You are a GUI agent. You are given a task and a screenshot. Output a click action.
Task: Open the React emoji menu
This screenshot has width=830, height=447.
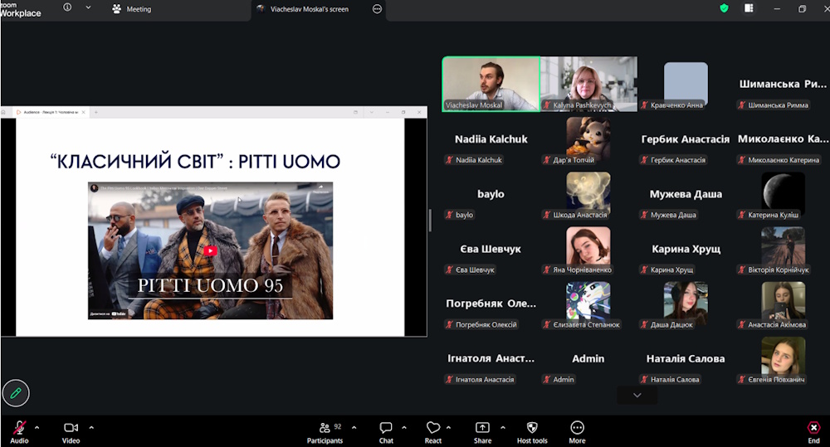click(433, 428)
